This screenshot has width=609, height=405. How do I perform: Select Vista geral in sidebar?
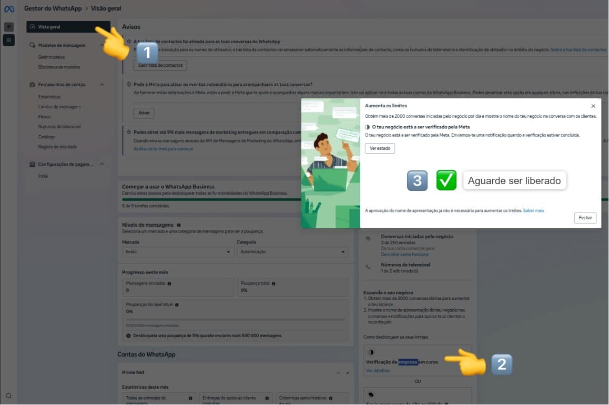coord(68,27)
